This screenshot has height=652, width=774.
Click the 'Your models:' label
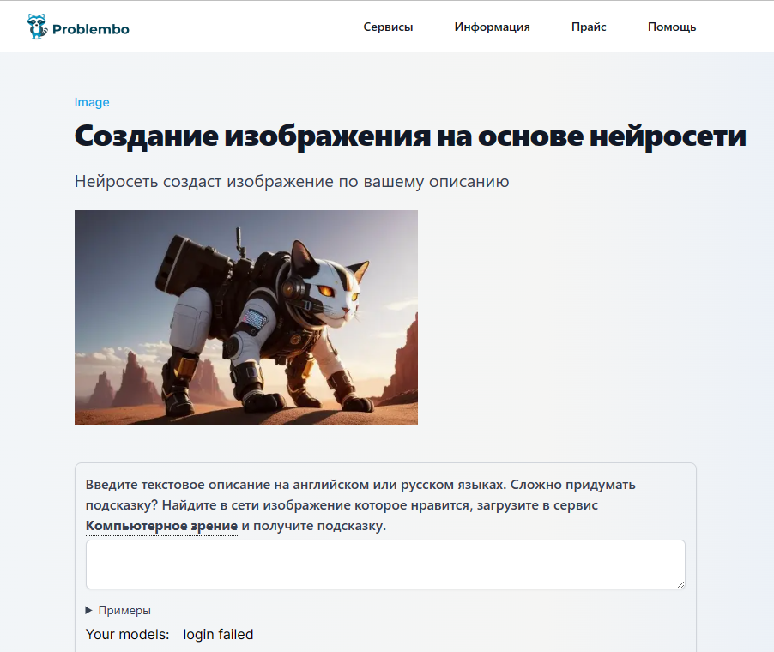pos(127,634)
